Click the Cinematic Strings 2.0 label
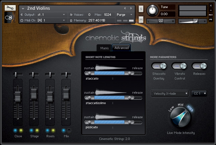 point(114,139)
